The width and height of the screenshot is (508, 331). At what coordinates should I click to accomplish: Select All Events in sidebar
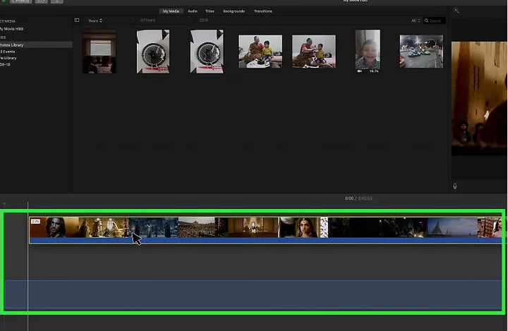(8, 52)
